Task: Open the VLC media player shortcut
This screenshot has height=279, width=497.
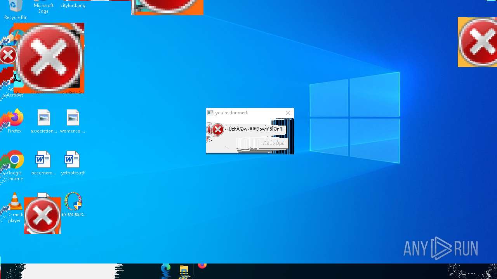Action: pyautogui.click(x=15, y=208)
